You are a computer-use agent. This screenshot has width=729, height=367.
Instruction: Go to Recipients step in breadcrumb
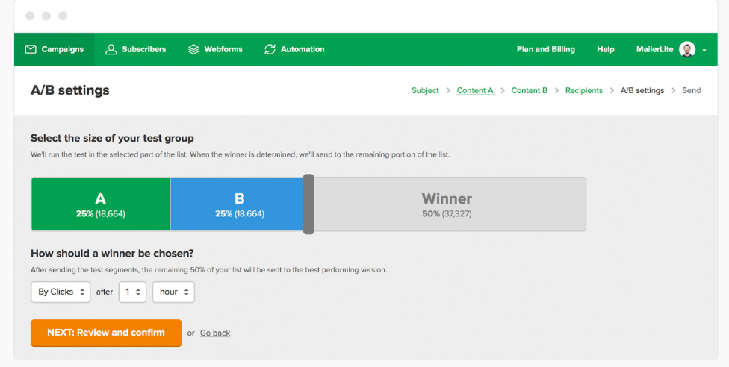click(583, 90)
